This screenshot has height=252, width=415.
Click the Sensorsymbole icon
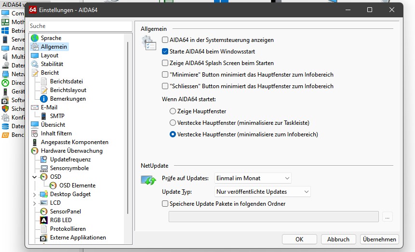coord(44,168)
